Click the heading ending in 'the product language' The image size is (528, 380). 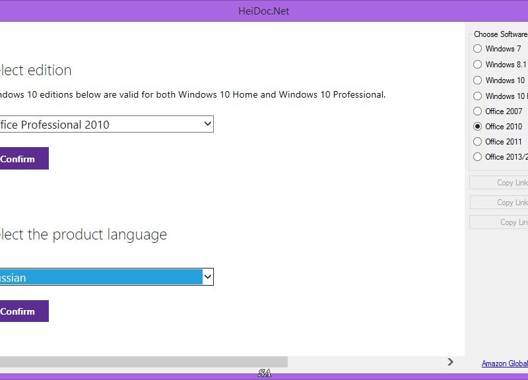pyautogui.click(x=84, y=235)
